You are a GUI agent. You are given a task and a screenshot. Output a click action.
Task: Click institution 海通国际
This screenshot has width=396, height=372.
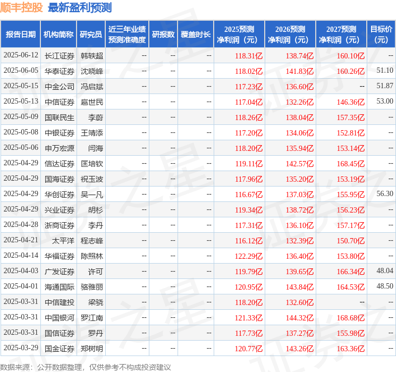(60, 287)
